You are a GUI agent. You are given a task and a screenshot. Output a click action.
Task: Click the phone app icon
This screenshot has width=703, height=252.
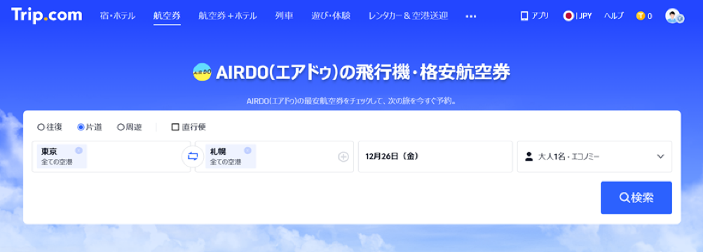click(524, 16)
